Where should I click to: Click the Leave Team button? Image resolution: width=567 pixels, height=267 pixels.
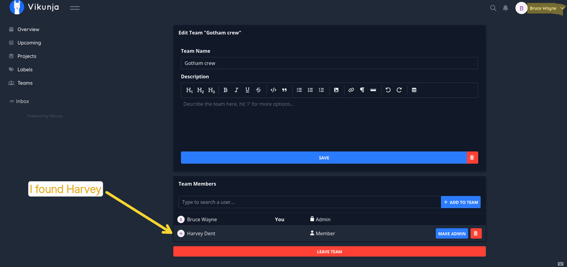[329, 252]
